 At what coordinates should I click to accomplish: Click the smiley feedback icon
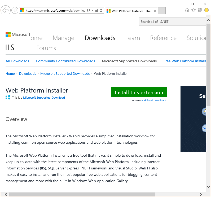click(x=206, y=10)
